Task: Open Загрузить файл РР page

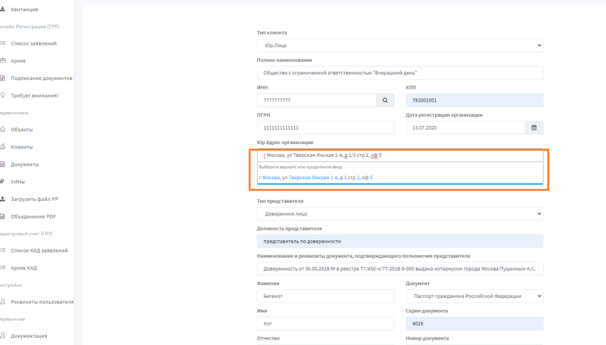Action: click(x=35, y=199)
